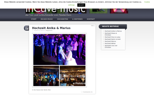Open the wedding photo collage image

(60, 60)
